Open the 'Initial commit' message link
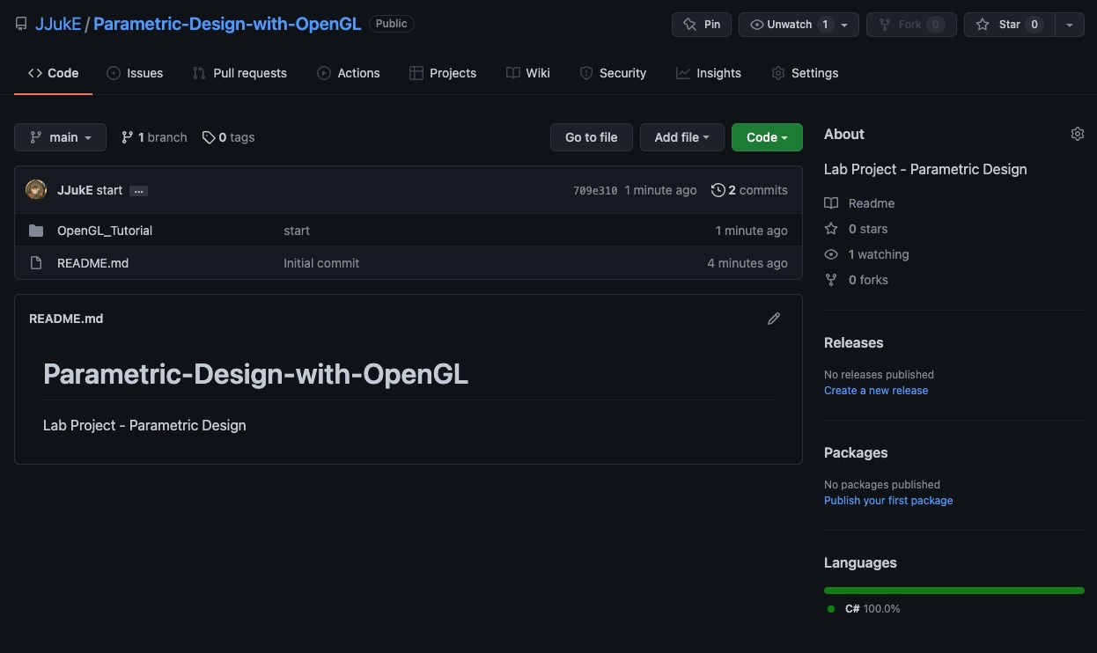Image resolution: width=1097 pixels, height=653 pixels. coord(321,263)
